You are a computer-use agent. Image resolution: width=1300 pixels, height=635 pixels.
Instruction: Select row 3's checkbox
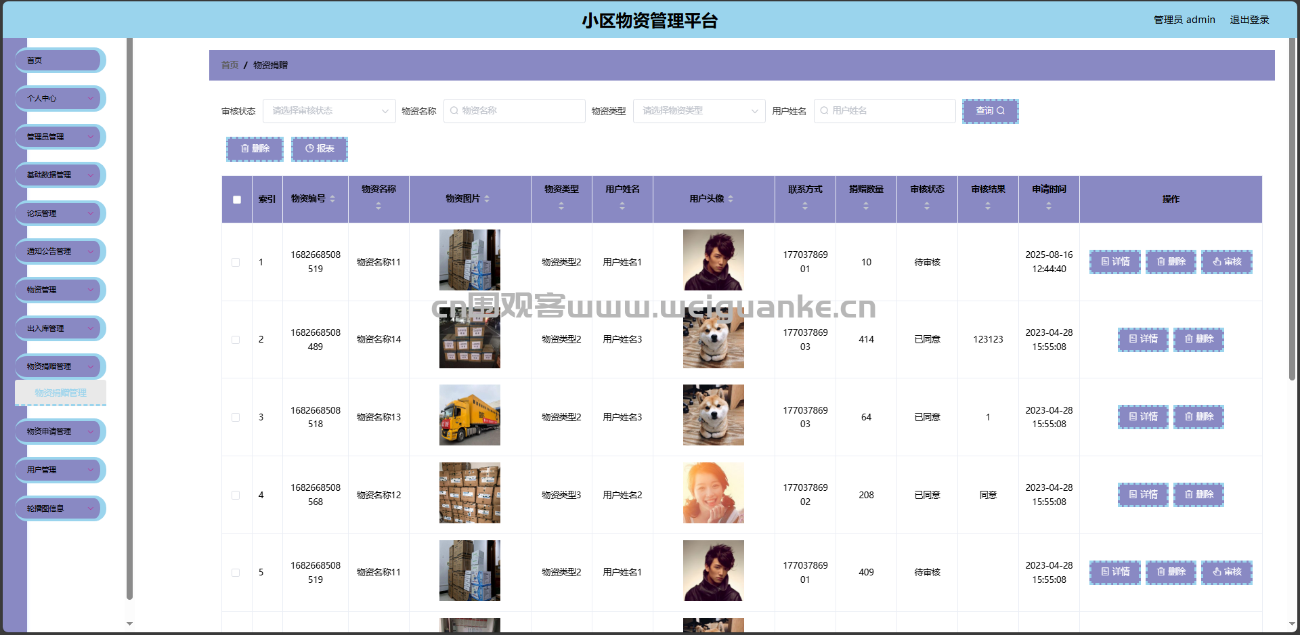(x=236, y=417)
